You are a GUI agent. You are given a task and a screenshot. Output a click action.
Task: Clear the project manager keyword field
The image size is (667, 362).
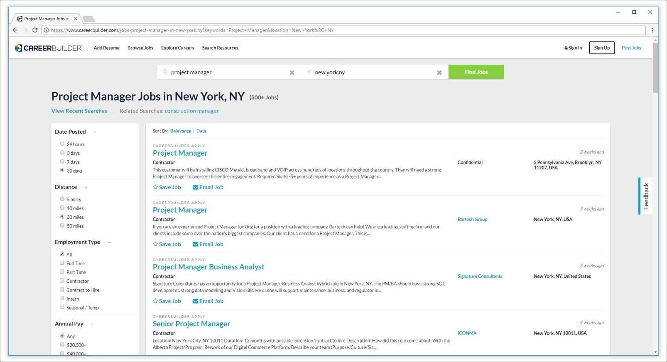(x=292, y=73)
